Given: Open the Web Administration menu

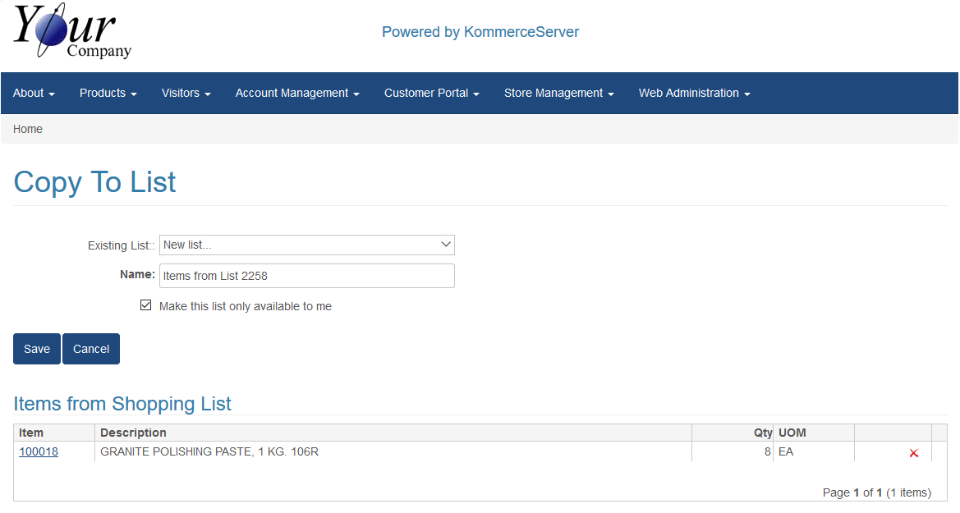Looking at the screenshot, I should coord(694,94).
